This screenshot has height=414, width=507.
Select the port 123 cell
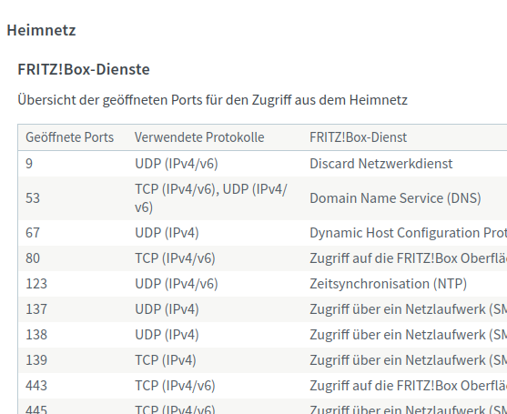[x=36, y=284]
